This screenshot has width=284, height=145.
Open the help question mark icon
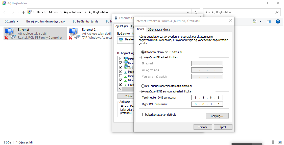[278, 21]
